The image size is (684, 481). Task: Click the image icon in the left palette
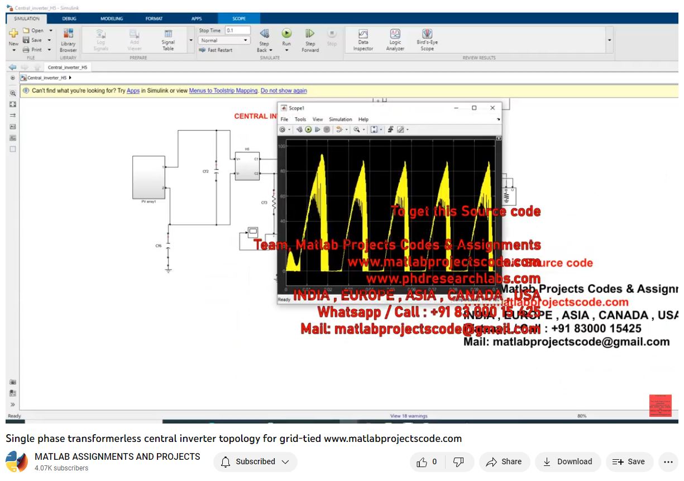tap(13, 138)
